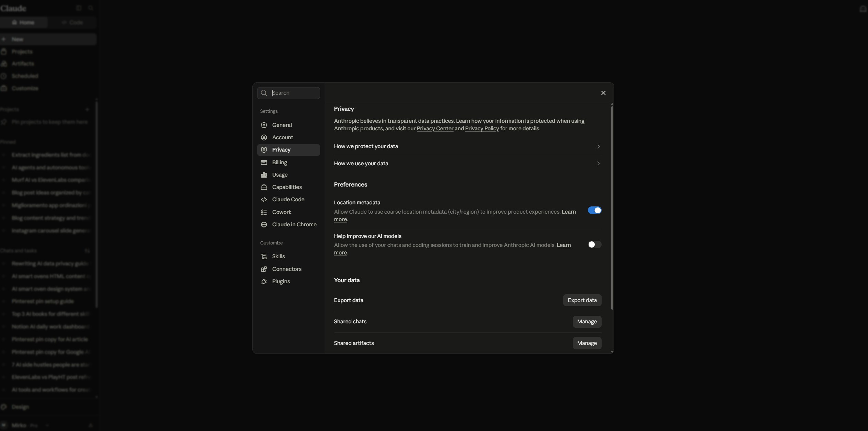Expand How we use your data chevron

[598, 163]
